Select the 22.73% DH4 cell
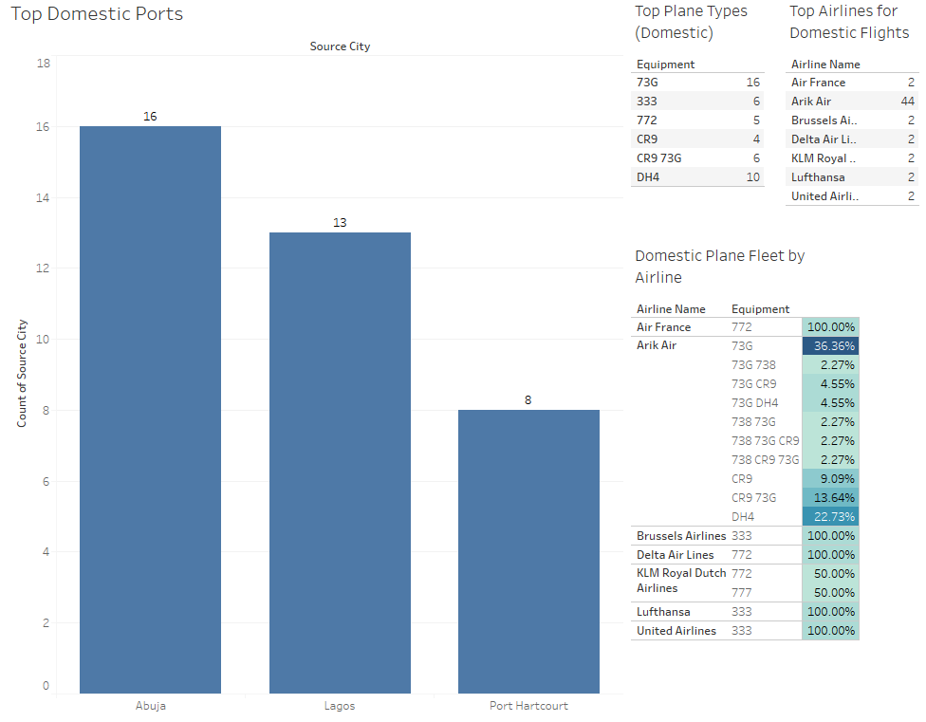 point(830,516)
